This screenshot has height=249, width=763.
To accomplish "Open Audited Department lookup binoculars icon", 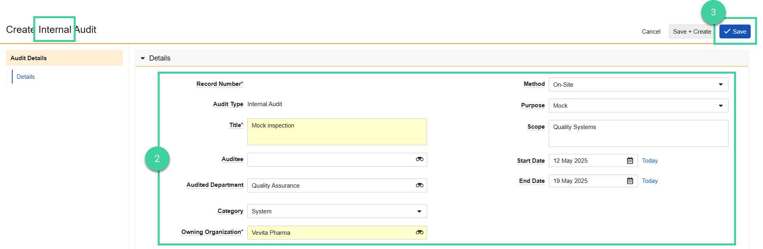I will (x=420, y=185).
